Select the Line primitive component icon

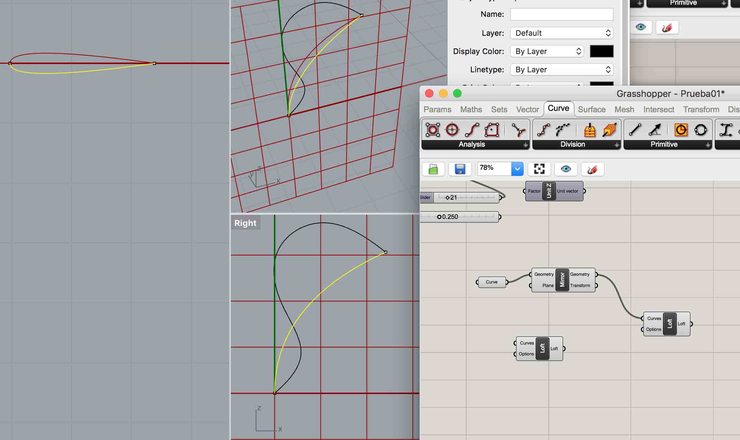pyautogui.click(x=635, y=130)
